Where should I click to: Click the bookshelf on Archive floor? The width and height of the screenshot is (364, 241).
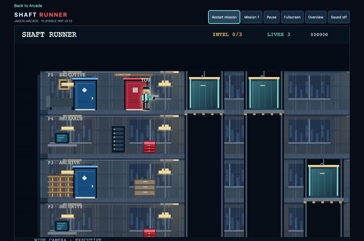click(x=61, y=186)
